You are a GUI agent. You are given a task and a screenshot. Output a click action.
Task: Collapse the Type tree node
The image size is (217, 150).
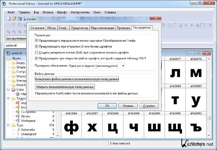click(8, 125)
